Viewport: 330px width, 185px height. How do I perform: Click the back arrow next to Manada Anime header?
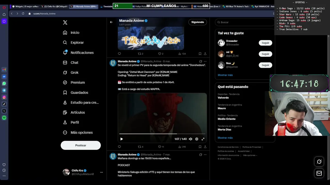tap(111, 22)
